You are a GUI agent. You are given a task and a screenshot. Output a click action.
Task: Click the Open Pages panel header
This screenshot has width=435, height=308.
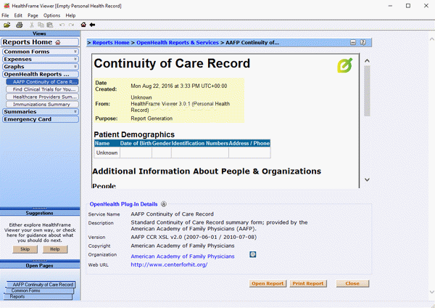[40, 266]
